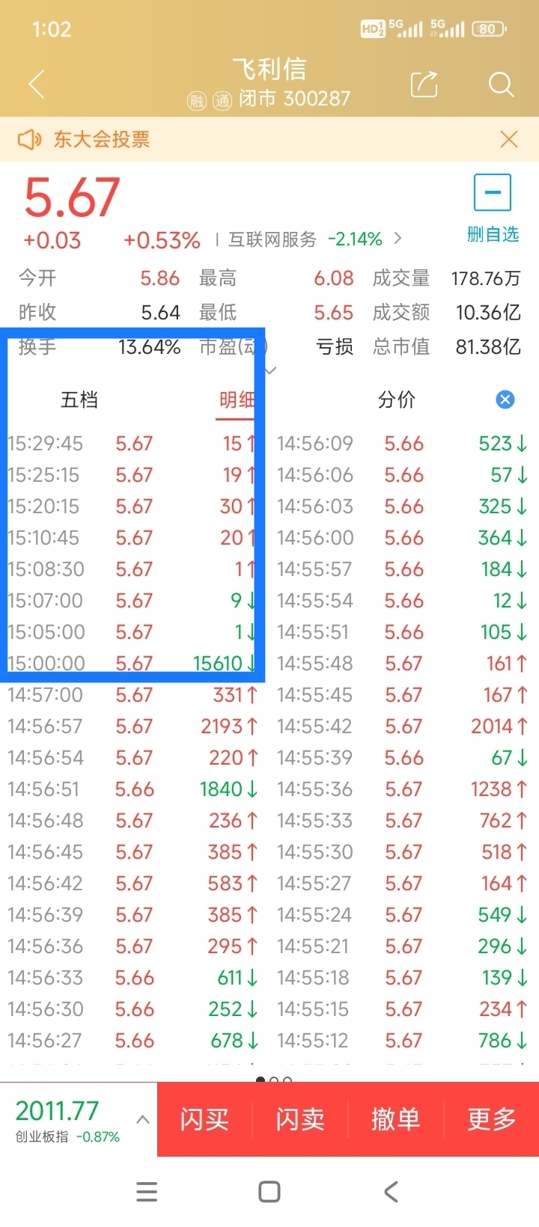Viewport: 539px width, 1227px height.
Task: Select trade row 14:55:36 with 1238
Action: (403, 789)
